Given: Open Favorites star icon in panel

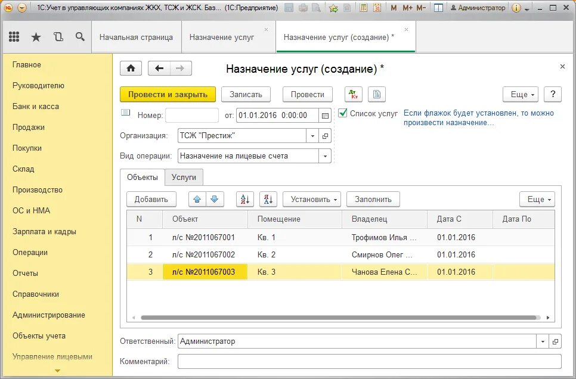Looking at the screenshot, I should pos(36,37).
